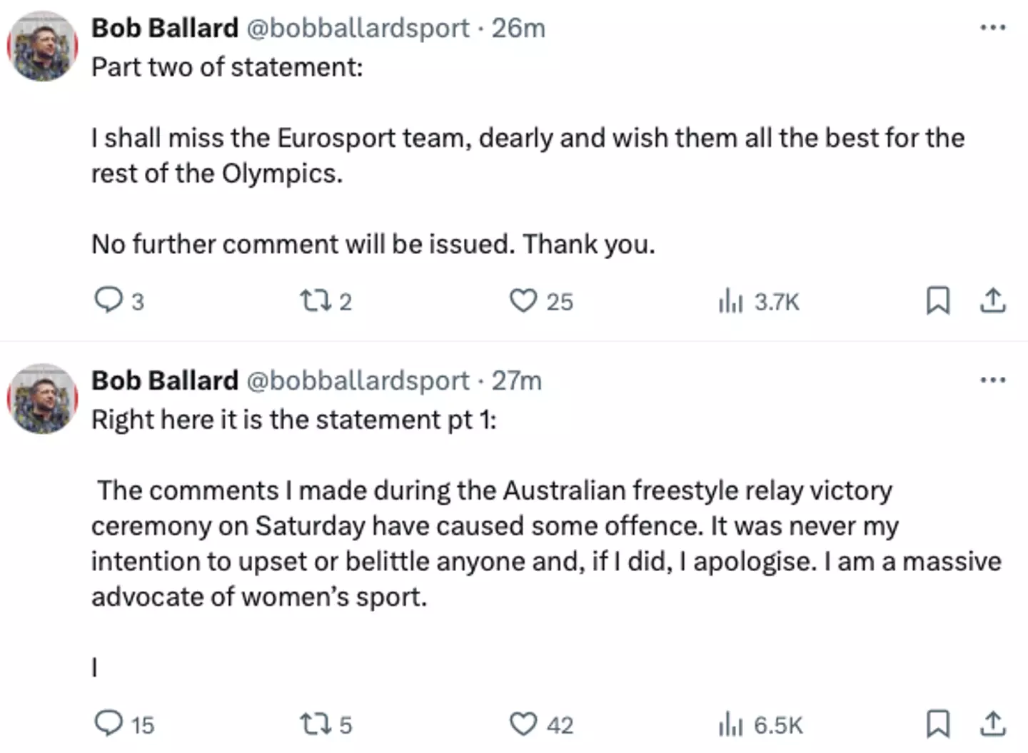Reply to the 'Part two of statement' tweet
Viewport: 1028px width, 753px height.
[109, 300]
